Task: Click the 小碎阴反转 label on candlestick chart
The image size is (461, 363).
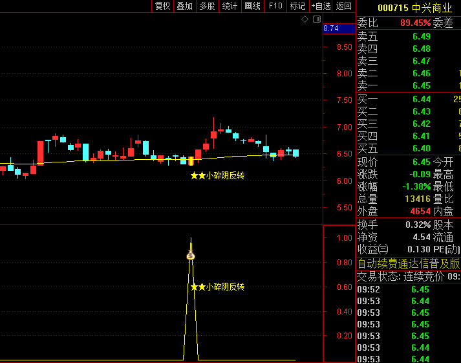Action: 225,175
